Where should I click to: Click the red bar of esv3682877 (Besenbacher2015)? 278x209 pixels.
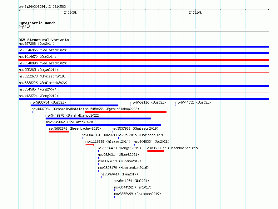[x=156, y=151]
